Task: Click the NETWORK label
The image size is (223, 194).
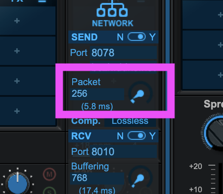Action: pos(113,23)
